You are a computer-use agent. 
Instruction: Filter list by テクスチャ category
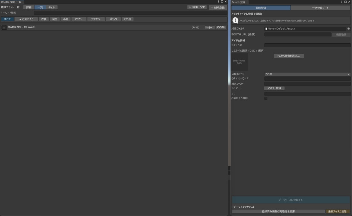tap(96, 19)
